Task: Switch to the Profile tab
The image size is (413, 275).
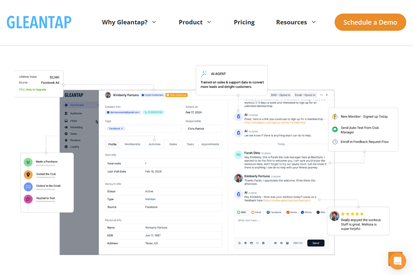Action: (112, 144)
